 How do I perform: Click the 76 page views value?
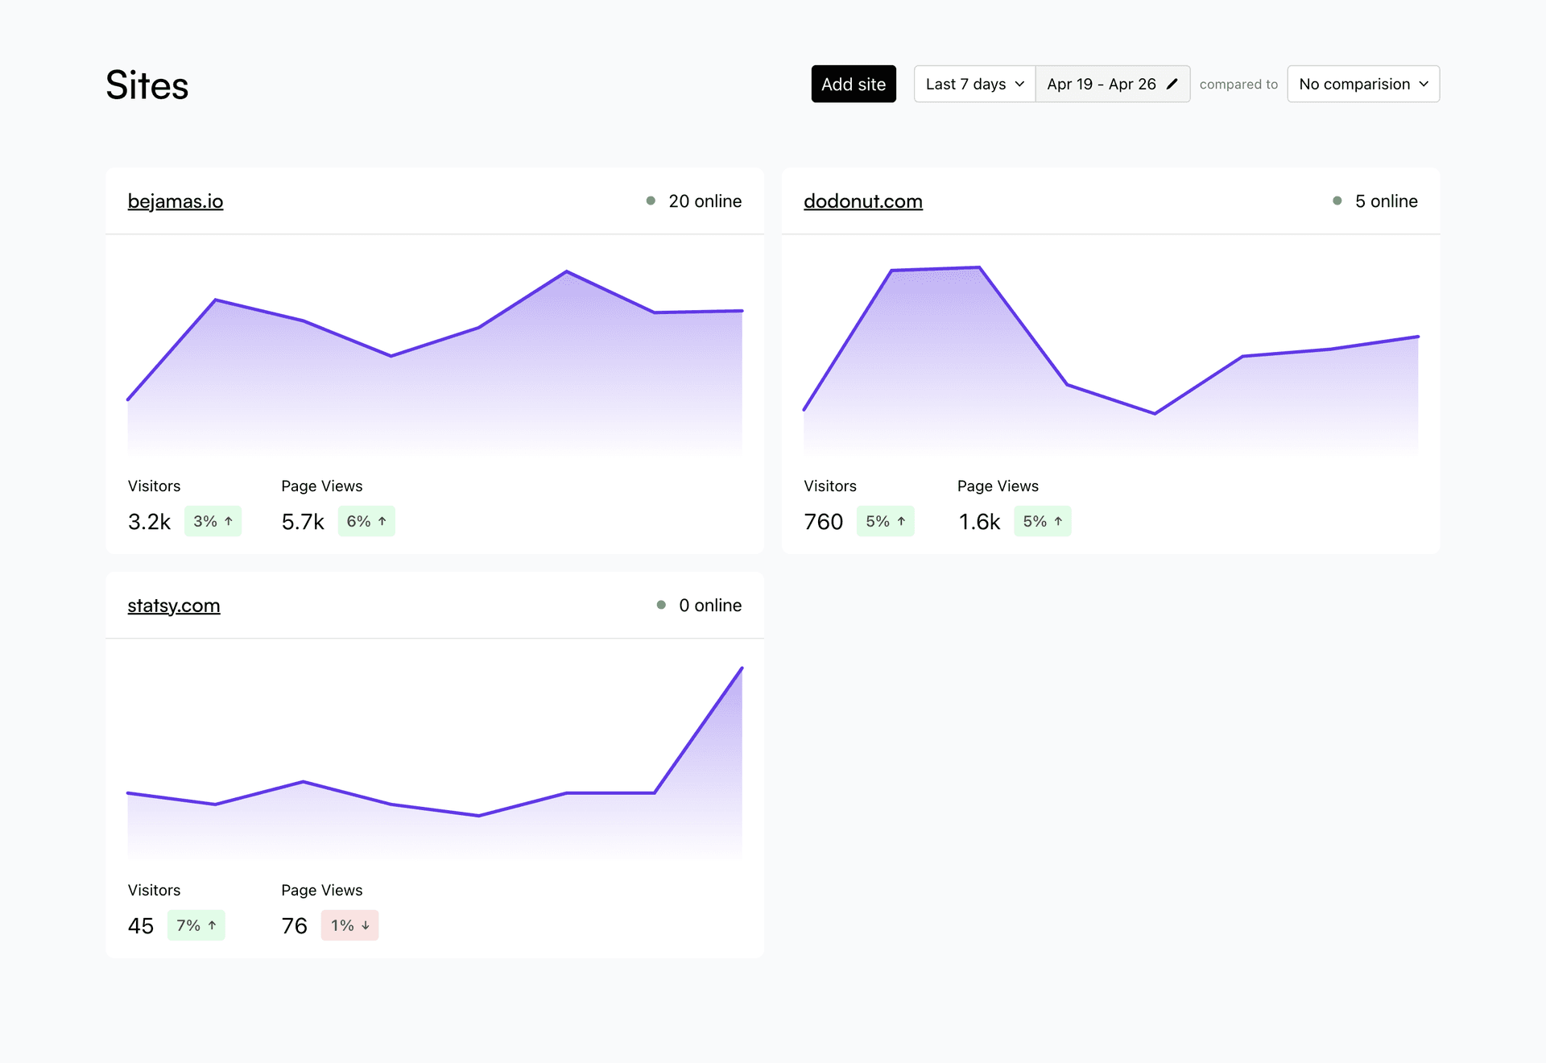pos(295,926)
